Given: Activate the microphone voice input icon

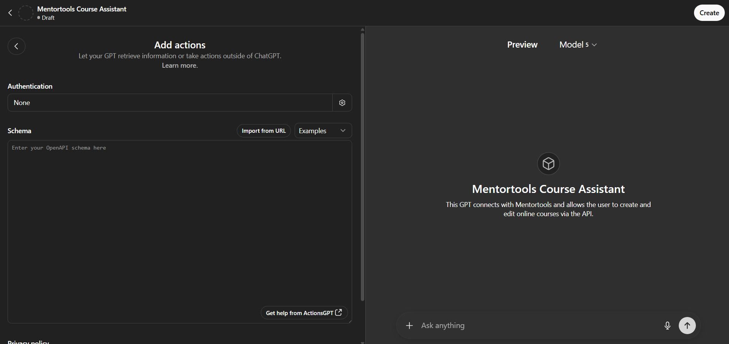Looking at the screenshot, I should pyautogui.click(x=667, y=326).
